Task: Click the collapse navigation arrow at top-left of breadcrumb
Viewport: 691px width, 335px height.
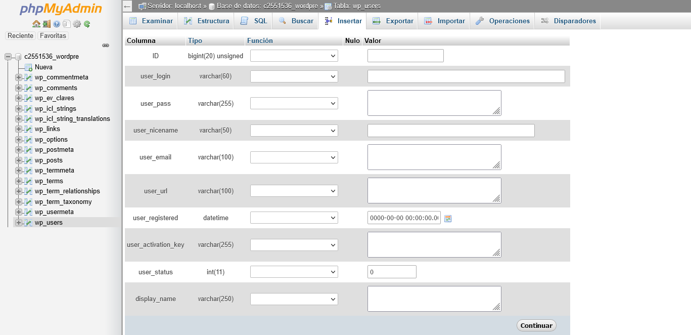Action: (127, 6)
